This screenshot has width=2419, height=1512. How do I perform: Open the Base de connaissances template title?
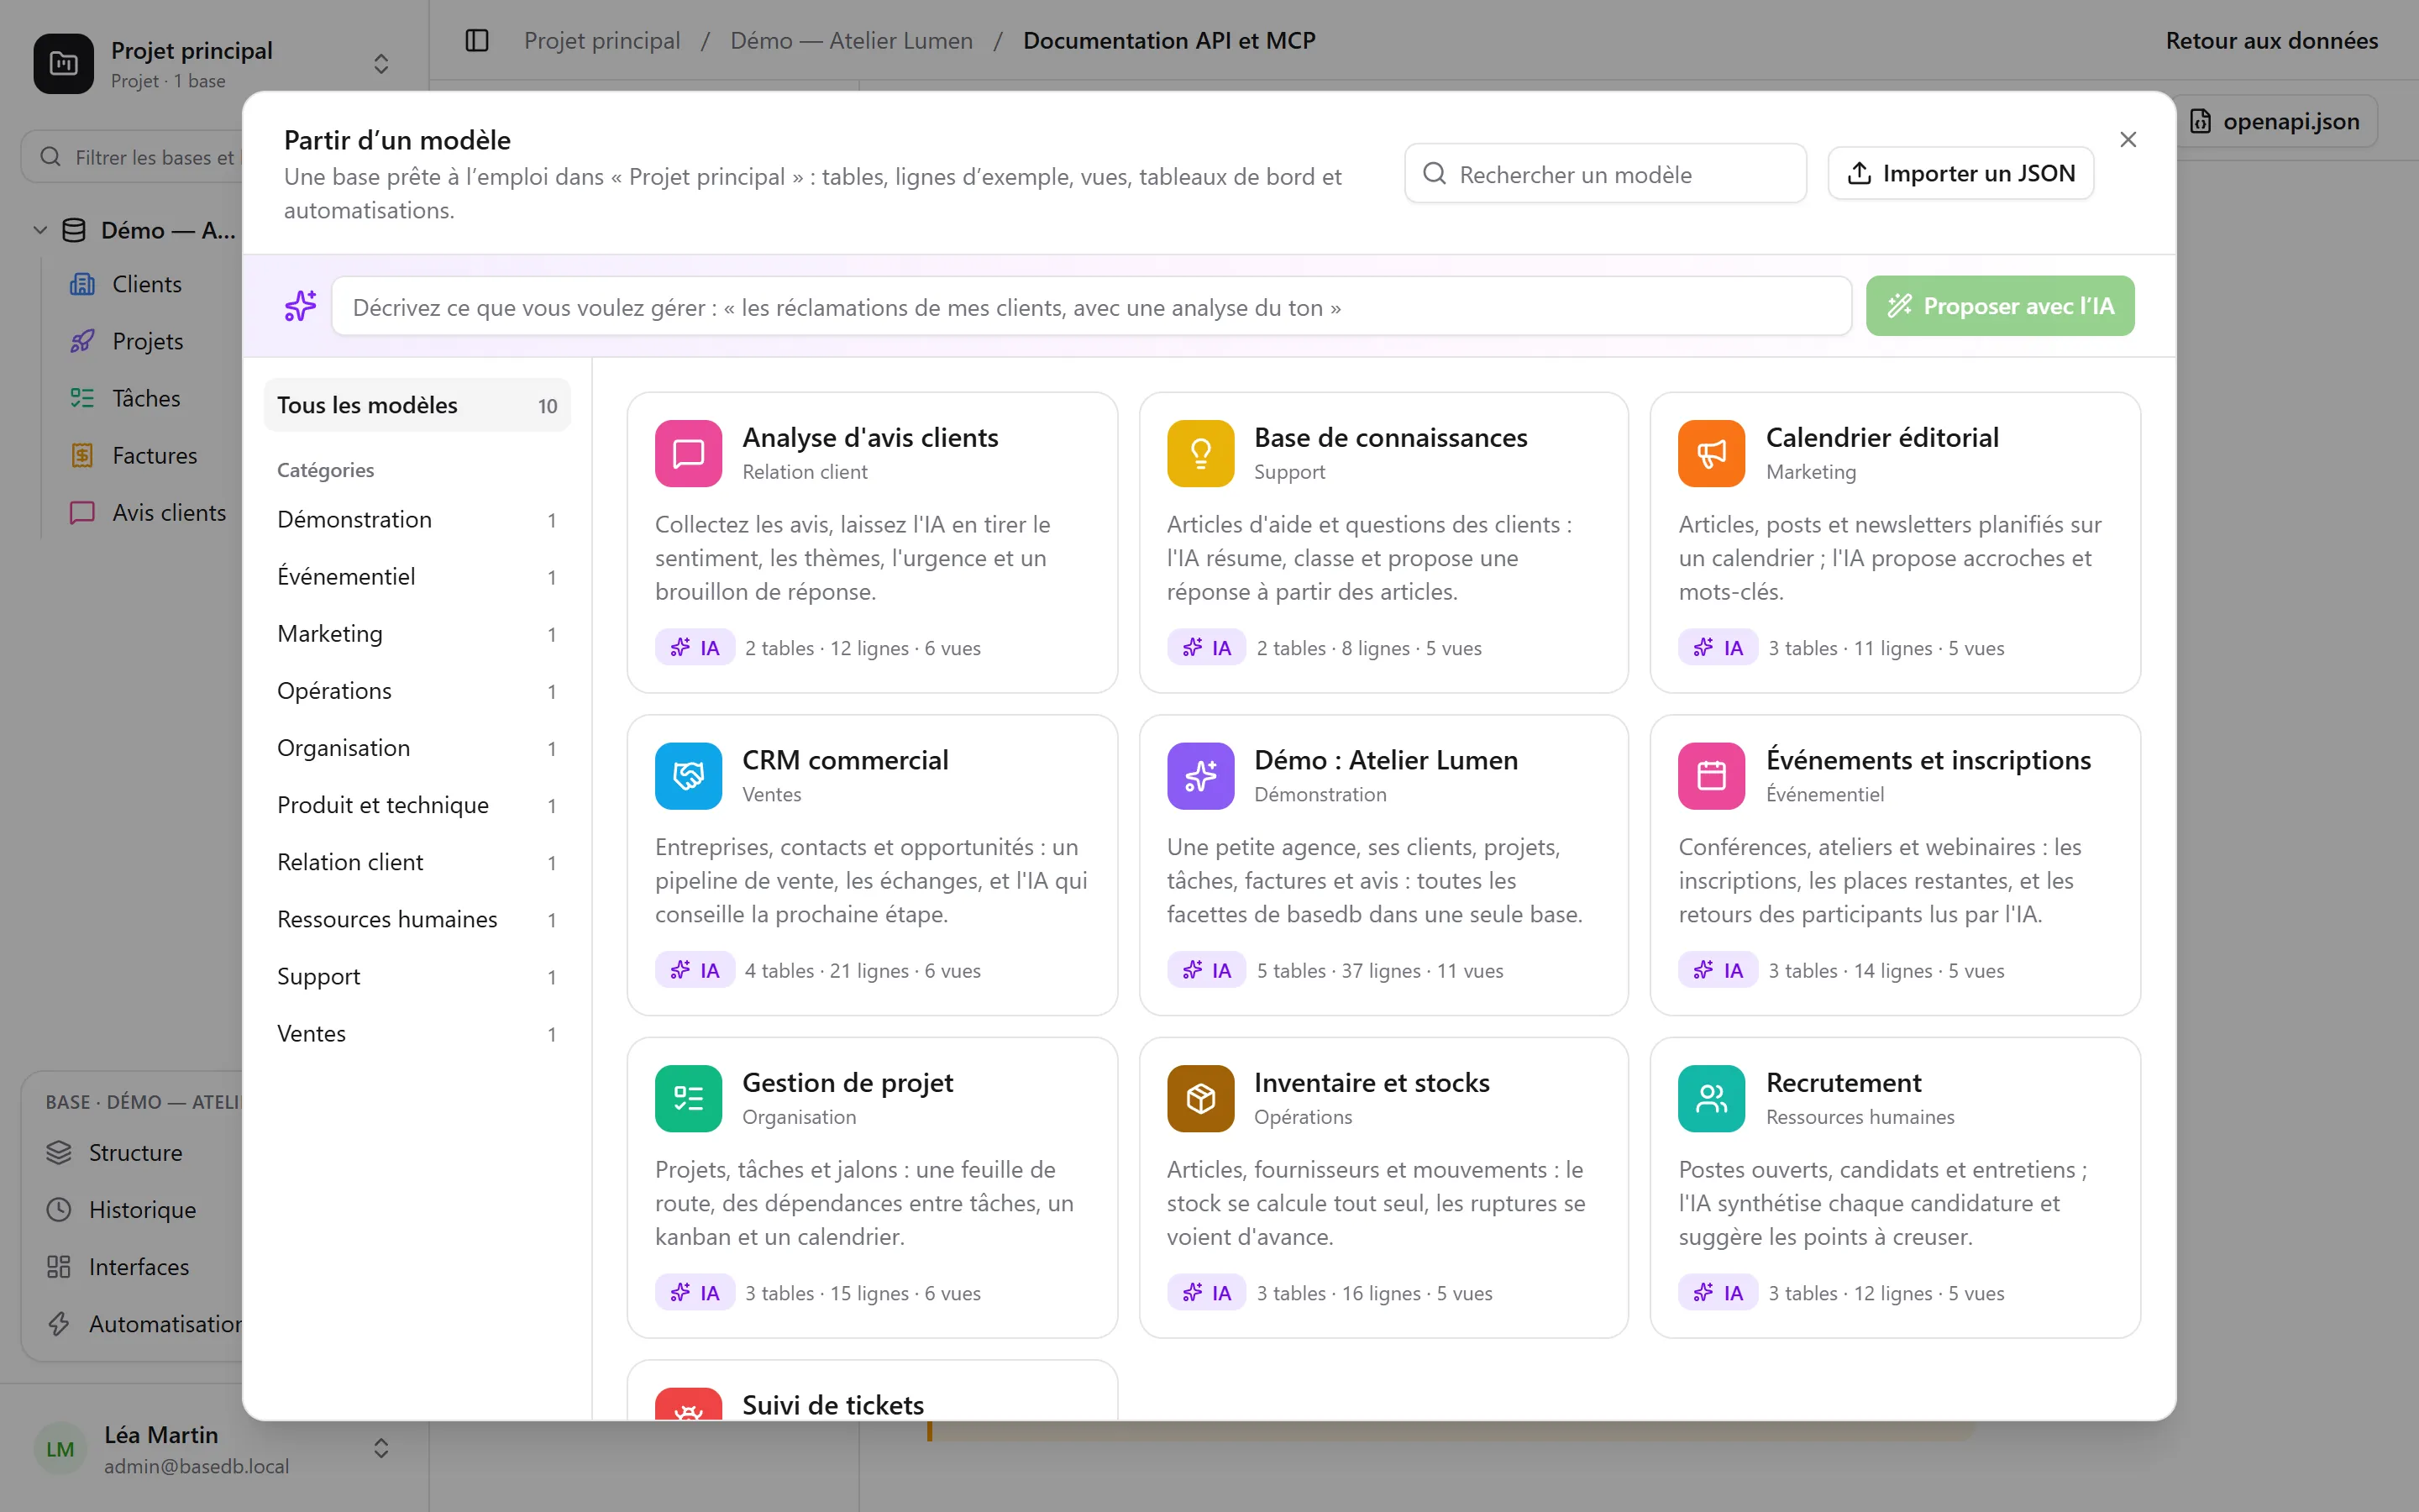pos(1390,437)
